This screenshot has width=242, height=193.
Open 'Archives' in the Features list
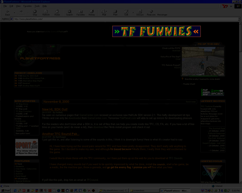19,174
